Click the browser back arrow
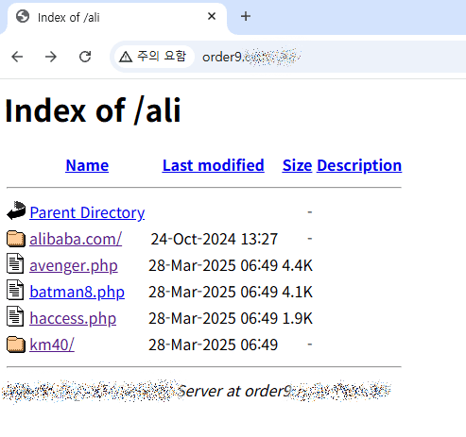 pos(17,57)
